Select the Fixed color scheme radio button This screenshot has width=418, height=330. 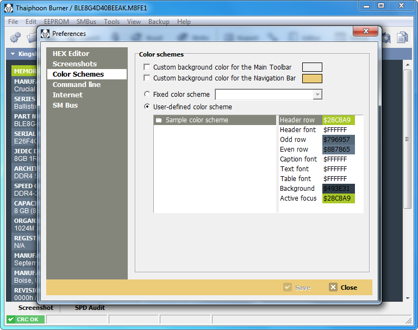[x=147, y=94]
